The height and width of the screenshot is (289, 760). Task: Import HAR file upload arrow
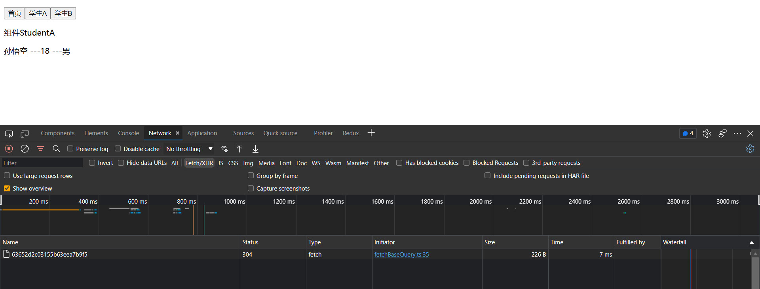(239, 149)
